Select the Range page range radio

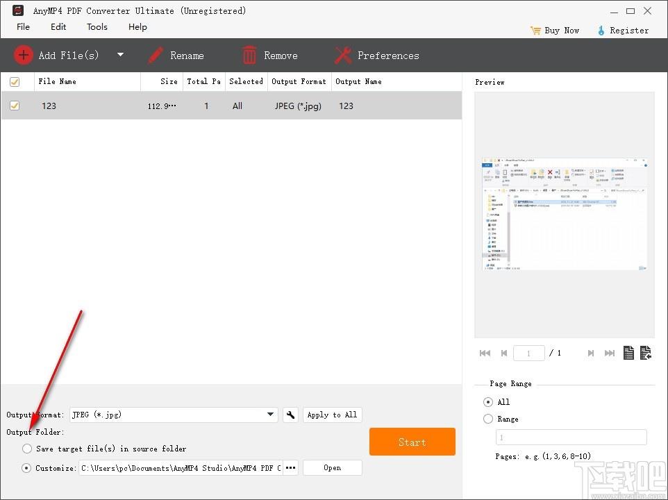click(488, 419)
